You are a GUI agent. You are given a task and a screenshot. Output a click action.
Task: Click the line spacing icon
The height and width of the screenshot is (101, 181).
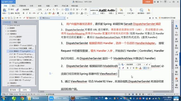pos(77,13)
